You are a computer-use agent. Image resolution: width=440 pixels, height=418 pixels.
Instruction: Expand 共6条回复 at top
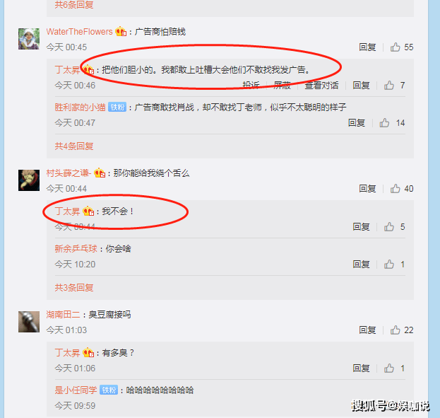74,5
